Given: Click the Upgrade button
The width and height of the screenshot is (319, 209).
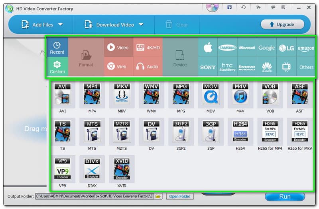Looking at the screenshot, I should pos(282,24).
